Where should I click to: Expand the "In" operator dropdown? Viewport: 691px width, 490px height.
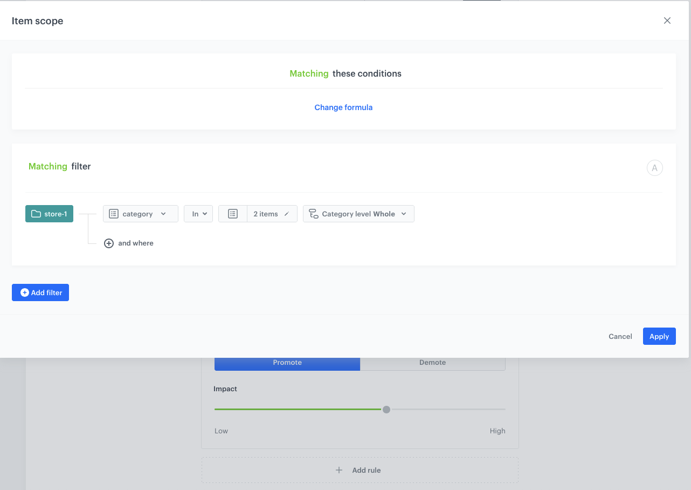[x=198, y=214]
